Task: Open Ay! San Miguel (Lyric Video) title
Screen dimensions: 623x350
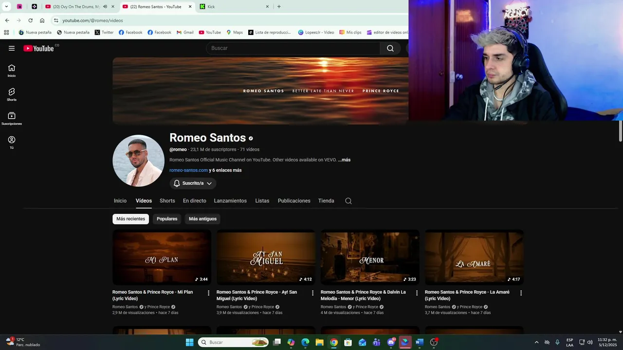Action: click(257, 295)
